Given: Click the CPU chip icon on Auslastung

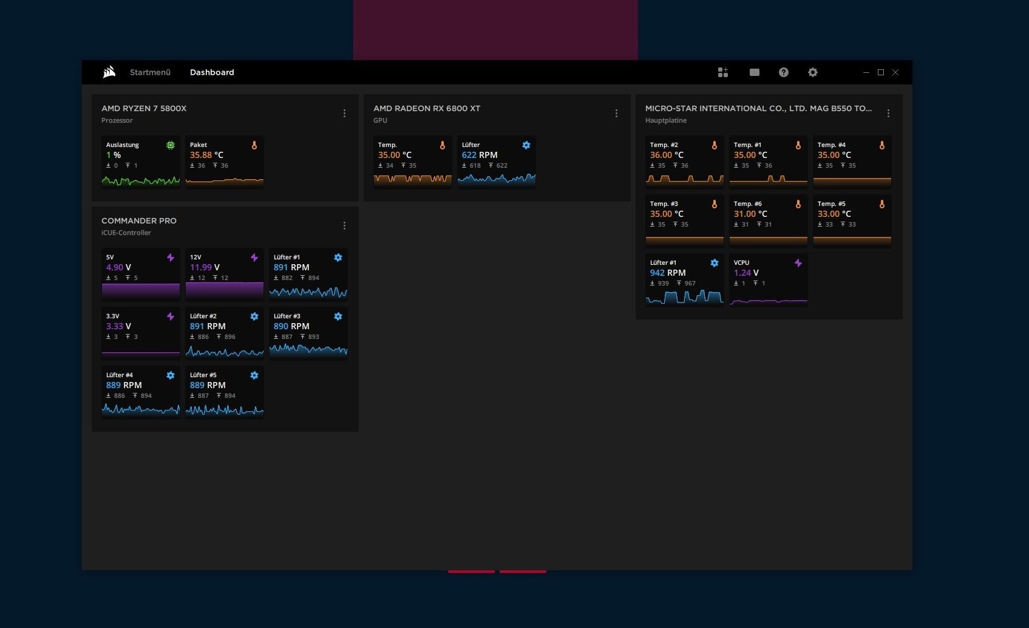Looking at the screenshot, I should click(171, 145).
